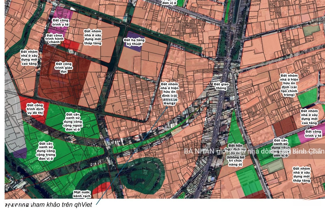Select the right-side 'Đất công trình y tế' label

pos(313,134)
